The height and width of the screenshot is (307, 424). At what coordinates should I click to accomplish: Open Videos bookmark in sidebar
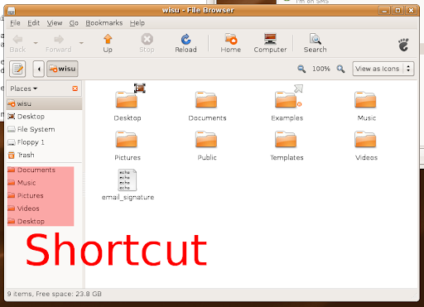[x=44, y=209]
